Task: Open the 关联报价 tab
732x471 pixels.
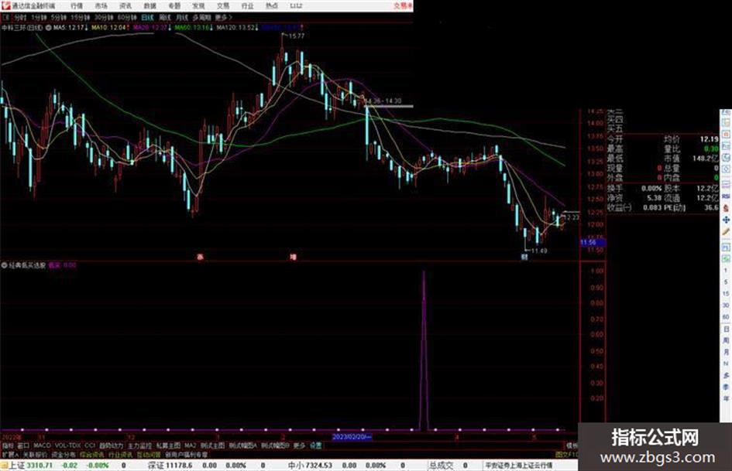Action: 35,454
